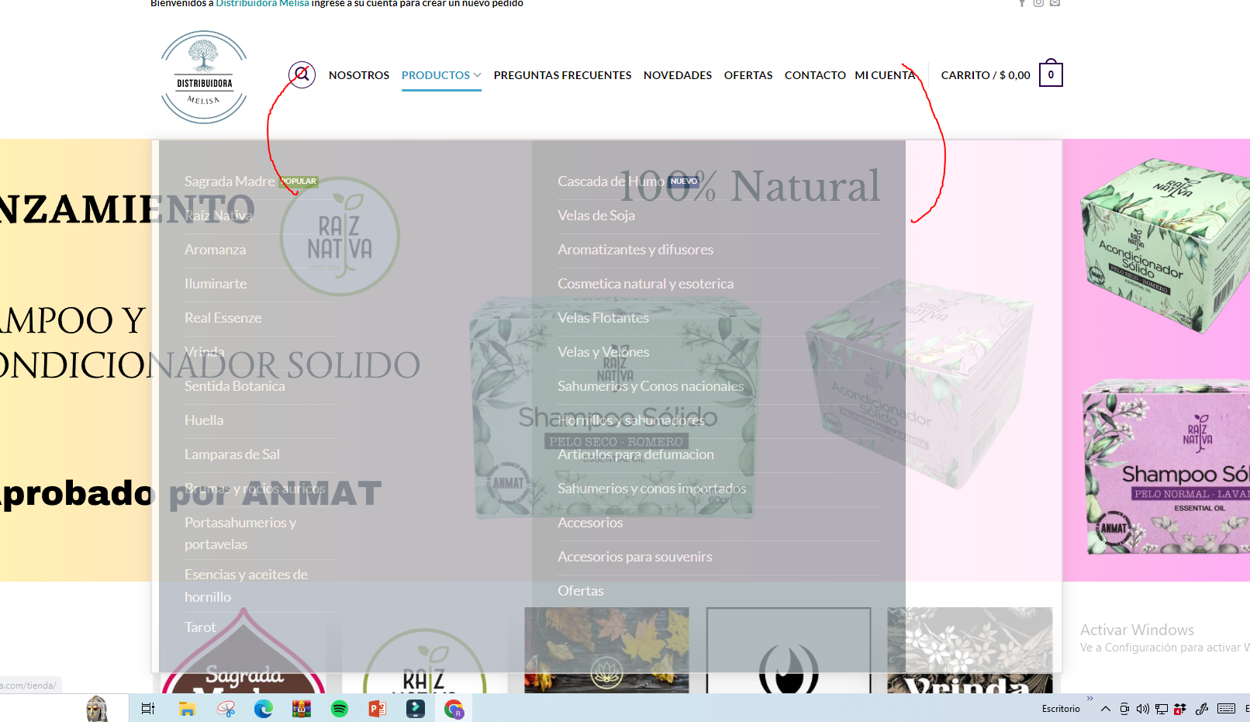Image resolution: width=1250 pixels, height=722 pixels.
Task: Open PowerPoint from the taskbar
Action: (x=377, y=709)
